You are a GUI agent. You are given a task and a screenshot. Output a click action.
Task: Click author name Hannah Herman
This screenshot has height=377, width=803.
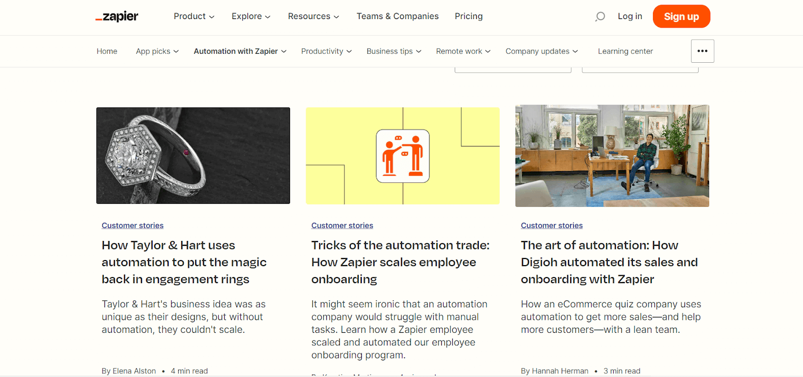[560, 371]
